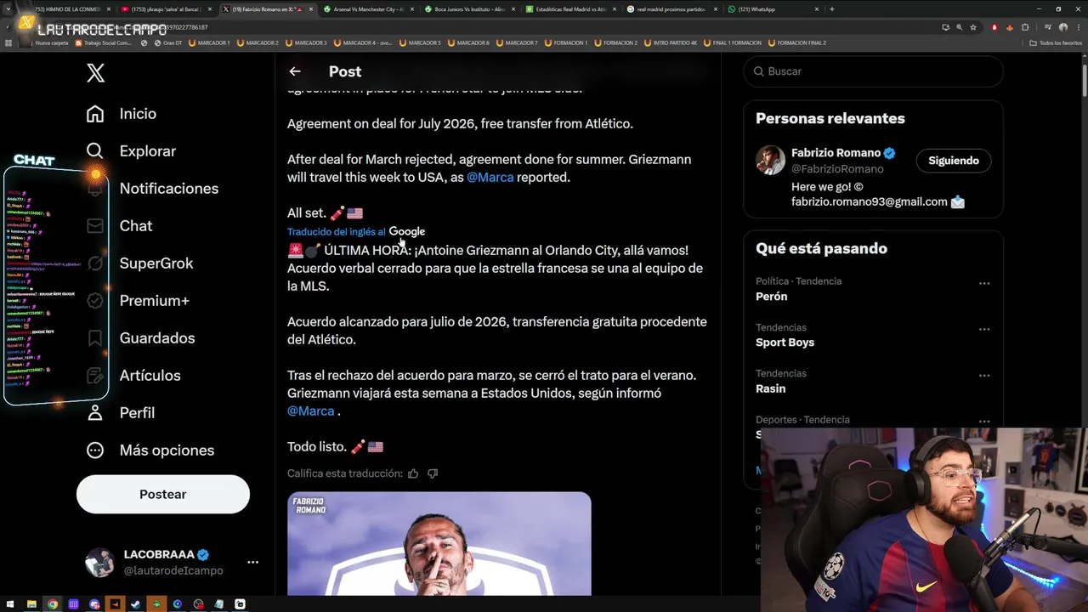Open Más opciones circle icon
The height and width of the screenshot is (612, 1088).
pyautogui.click(x=95, y=450)
